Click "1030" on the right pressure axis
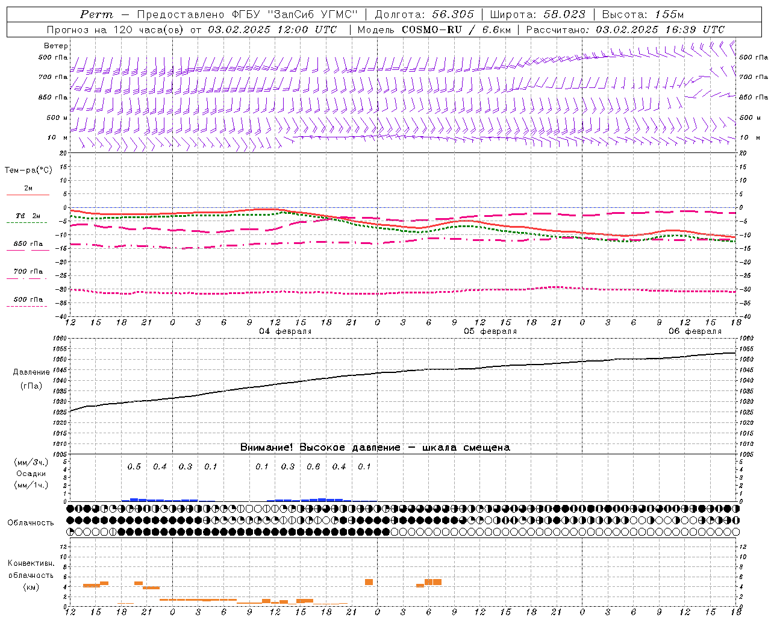Viewport: 771px width, 617px height. pyautogui.click(x=746, y=401)
